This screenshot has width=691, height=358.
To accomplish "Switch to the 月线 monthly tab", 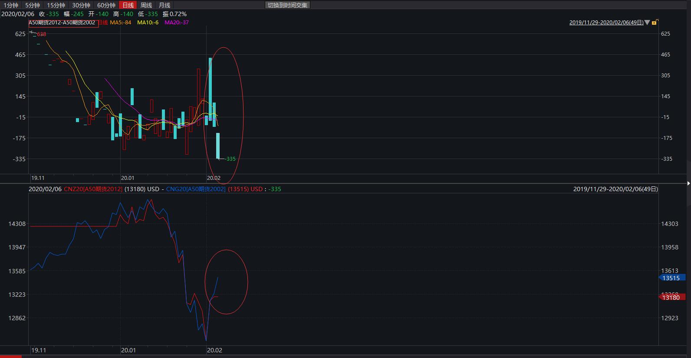I will click(x=165, y=5).
